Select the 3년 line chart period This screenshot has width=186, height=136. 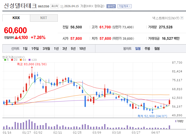tap(65, 49)
